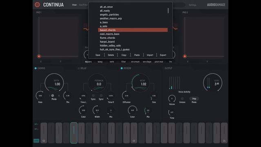Image resolution: width=261 pixels, height=147 pixels.
Task: Click the Copy preset button
Action: pyautogui.click(x=124, y=55)
